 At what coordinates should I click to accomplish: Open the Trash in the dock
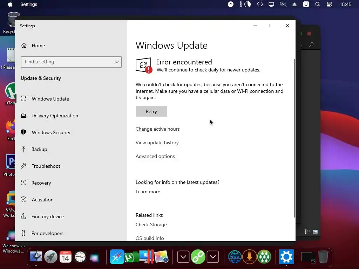(x=323, y=257)
